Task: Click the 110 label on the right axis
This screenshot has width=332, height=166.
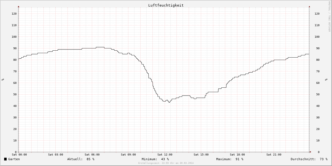Action: tap(317, 25)
